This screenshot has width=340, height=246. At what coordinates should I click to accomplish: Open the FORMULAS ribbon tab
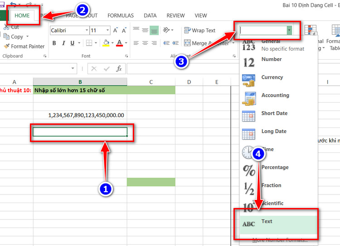click(121, 15)
